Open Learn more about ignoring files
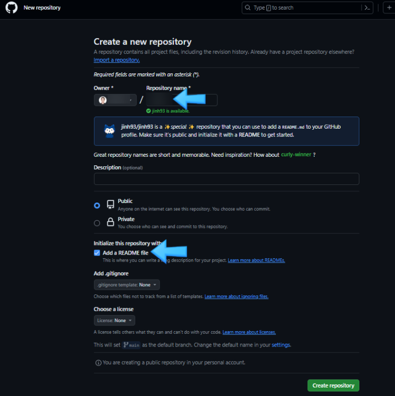The height and width of the screenshot is (396, 395). [237, 297]
